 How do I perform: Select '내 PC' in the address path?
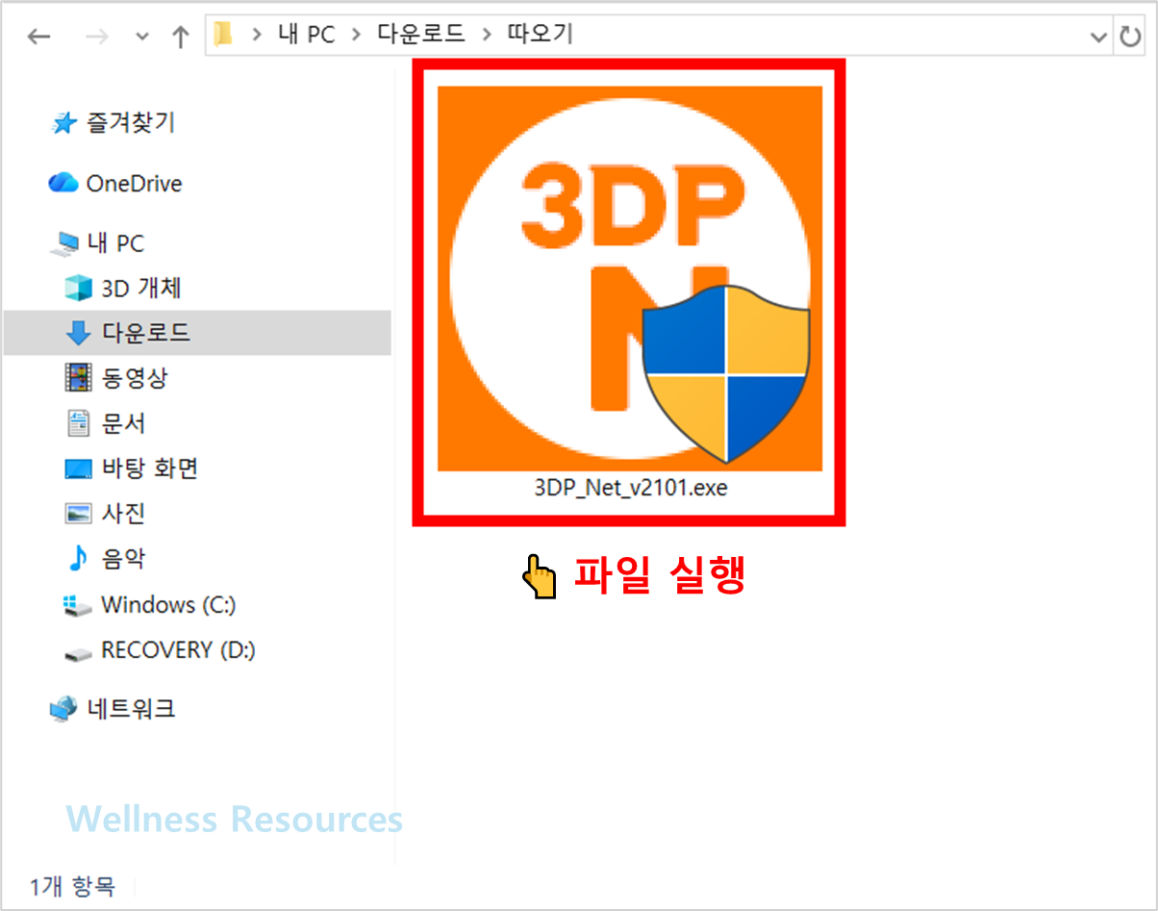306,36
